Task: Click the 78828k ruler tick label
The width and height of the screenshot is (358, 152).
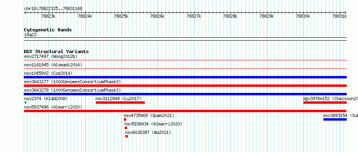Action: (x=230, y=16)
